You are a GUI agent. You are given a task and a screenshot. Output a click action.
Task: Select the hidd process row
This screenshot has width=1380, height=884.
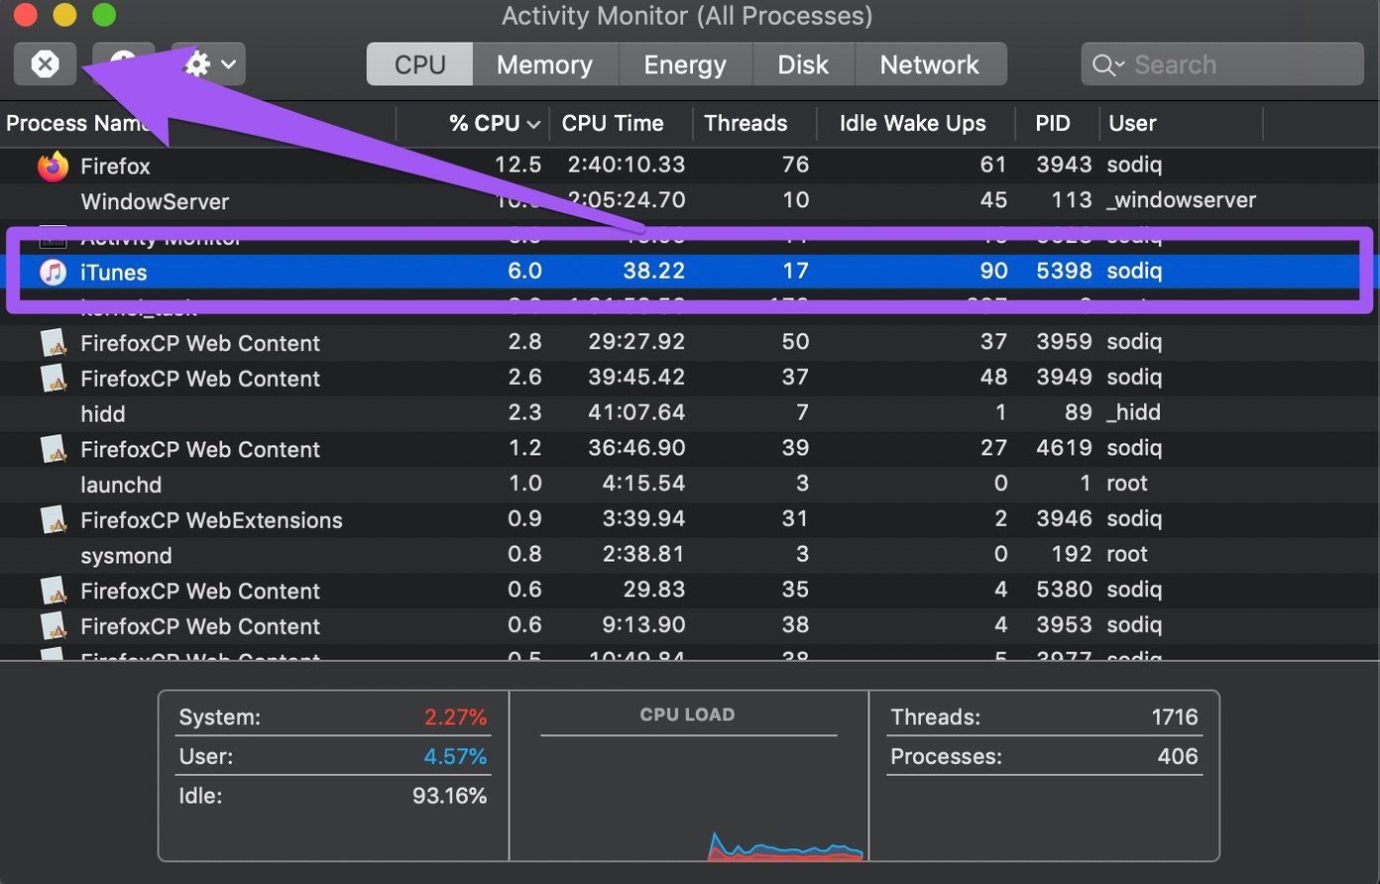(690, 413)
